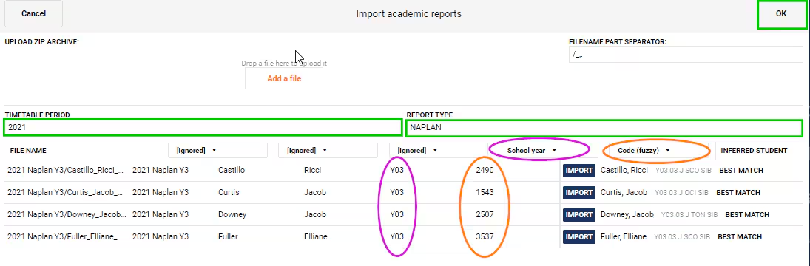Select file name 2021 Naplan Y3/Downey_Jacob

[67, 215]
